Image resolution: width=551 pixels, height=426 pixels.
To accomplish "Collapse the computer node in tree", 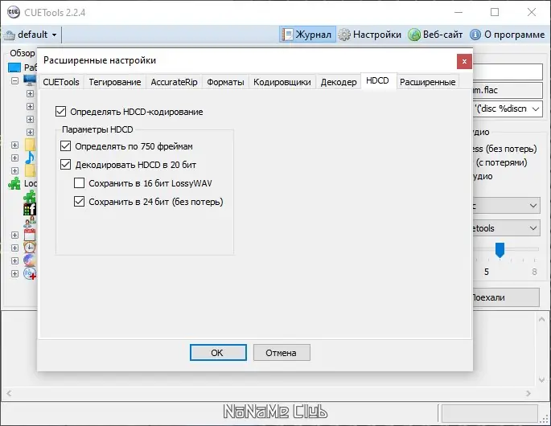I will pyautogui.click(x=14, y=80).
